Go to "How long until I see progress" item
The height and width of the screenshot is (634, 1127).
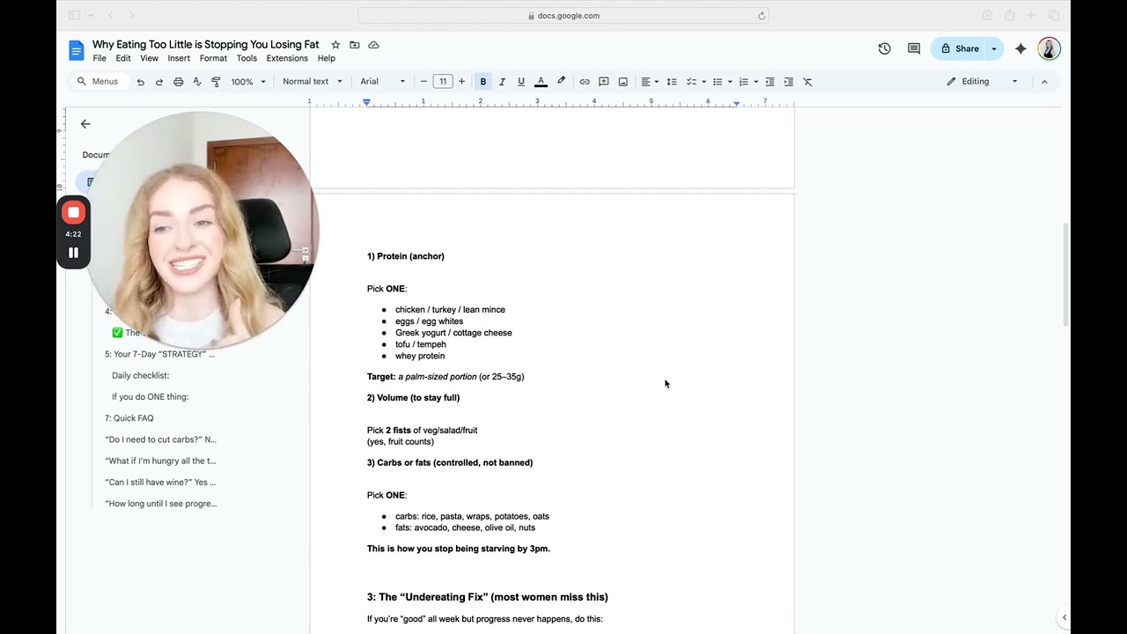(x=160, y=504)
